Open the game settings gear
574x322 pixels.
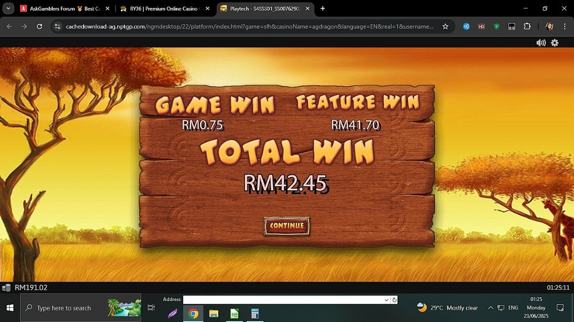pyautogui.click(x=554, y=42)
